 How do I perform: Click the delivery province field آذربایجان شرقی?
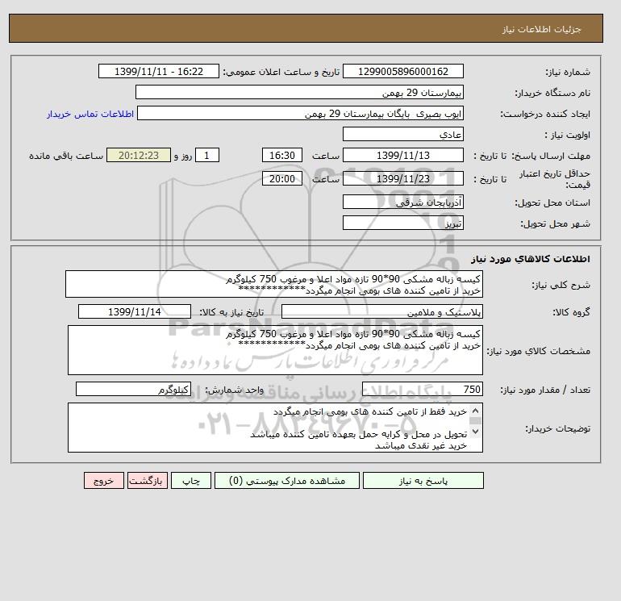click(x=402, y=202)
